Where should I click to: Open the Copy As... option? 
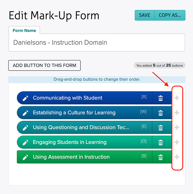point(170,15)
